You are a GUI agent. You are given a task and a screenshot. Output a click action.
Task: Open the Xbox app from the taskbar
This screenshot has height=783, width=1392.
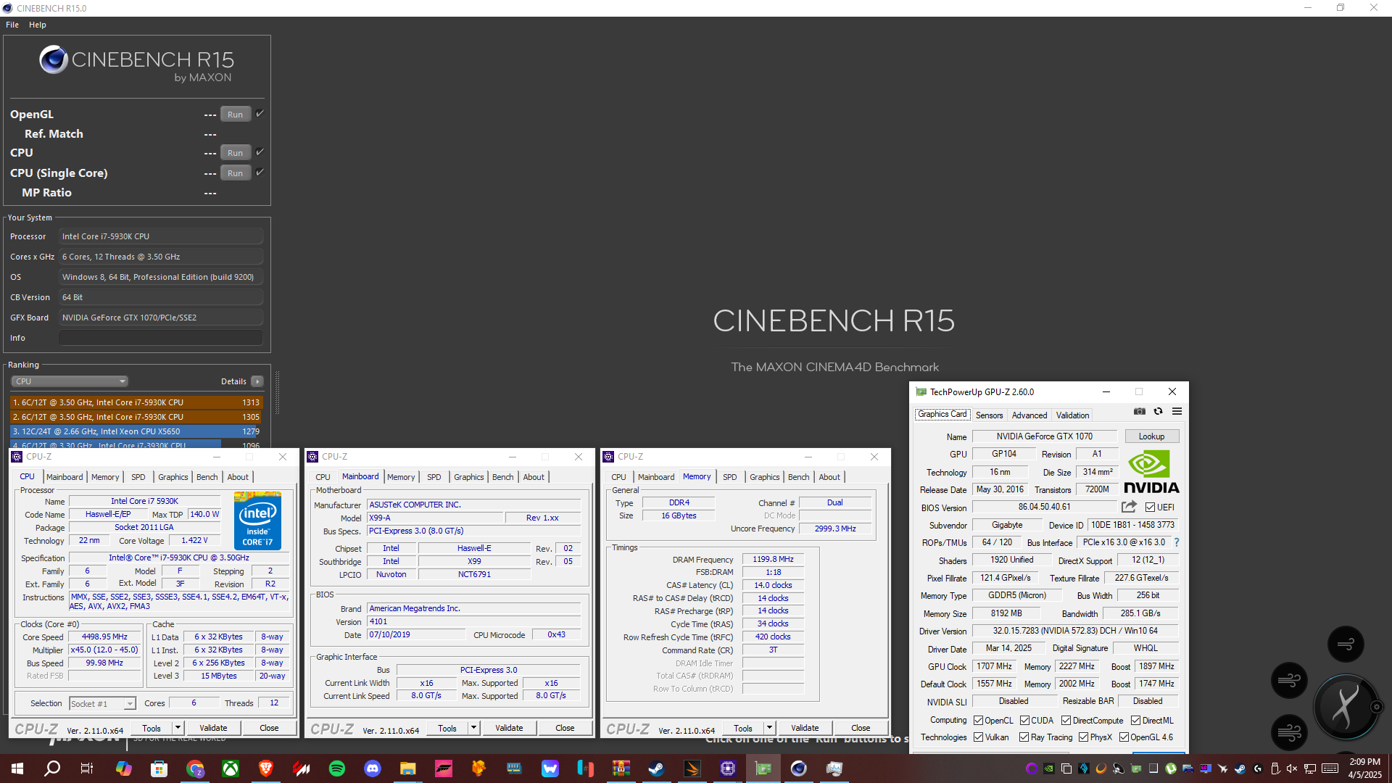pos(231,768)
